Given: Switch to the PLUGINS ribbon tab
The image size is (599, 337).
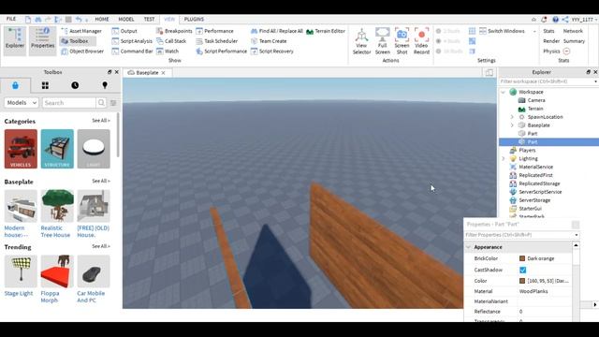Looking at the screenshot, I should (194, 19).
